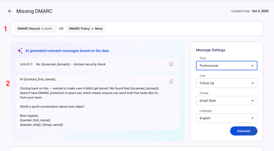This screenshot has width=274, height=151.
Task: Click the AI sparkle icon
Action: (x=20, y=51)
